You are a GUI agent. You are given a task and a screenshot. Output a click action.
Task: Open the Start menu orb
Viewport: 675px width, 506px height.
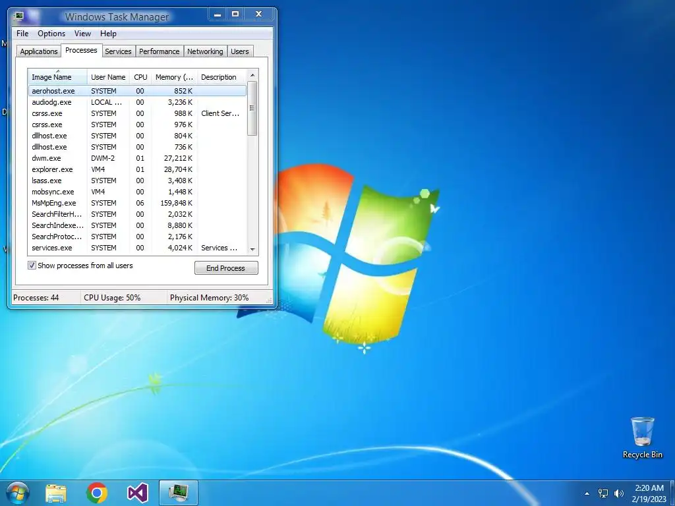pyautogui.click(x=17, y=493)
